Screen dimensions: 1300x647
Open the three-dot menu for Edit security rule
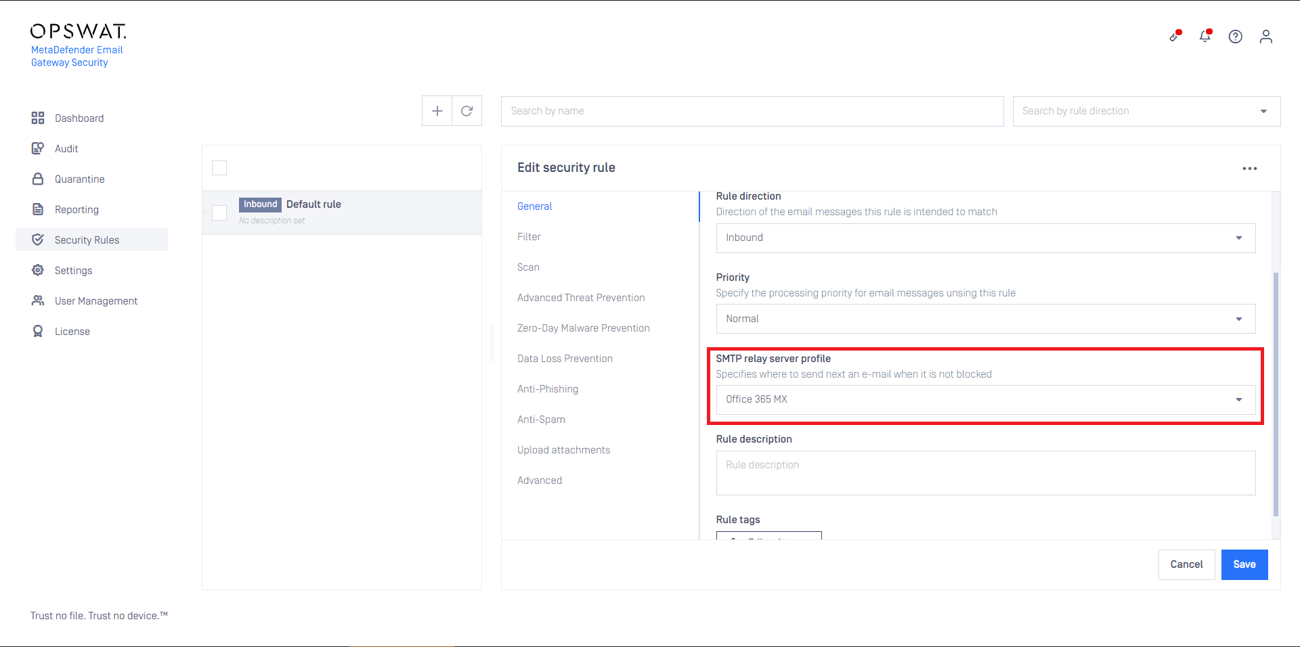pos(1249,169)
